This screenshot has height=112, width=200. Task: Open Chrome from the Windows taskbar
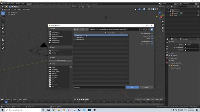[54, 110]
